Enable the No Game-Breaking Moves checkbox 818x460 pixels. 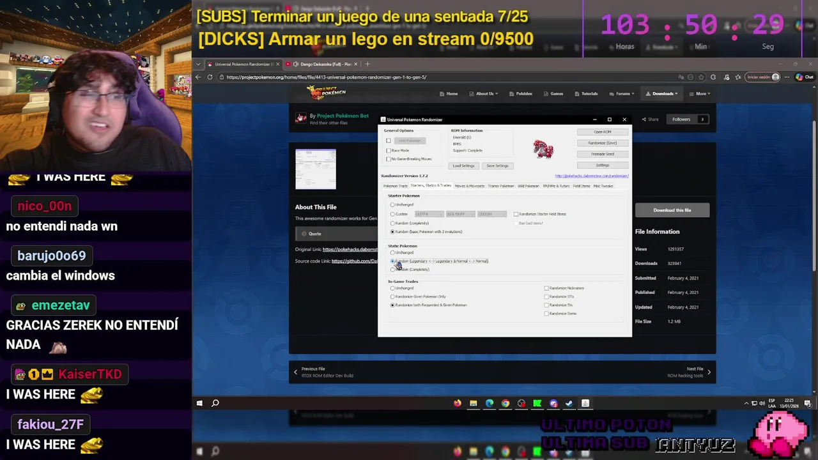coord(389,159)
